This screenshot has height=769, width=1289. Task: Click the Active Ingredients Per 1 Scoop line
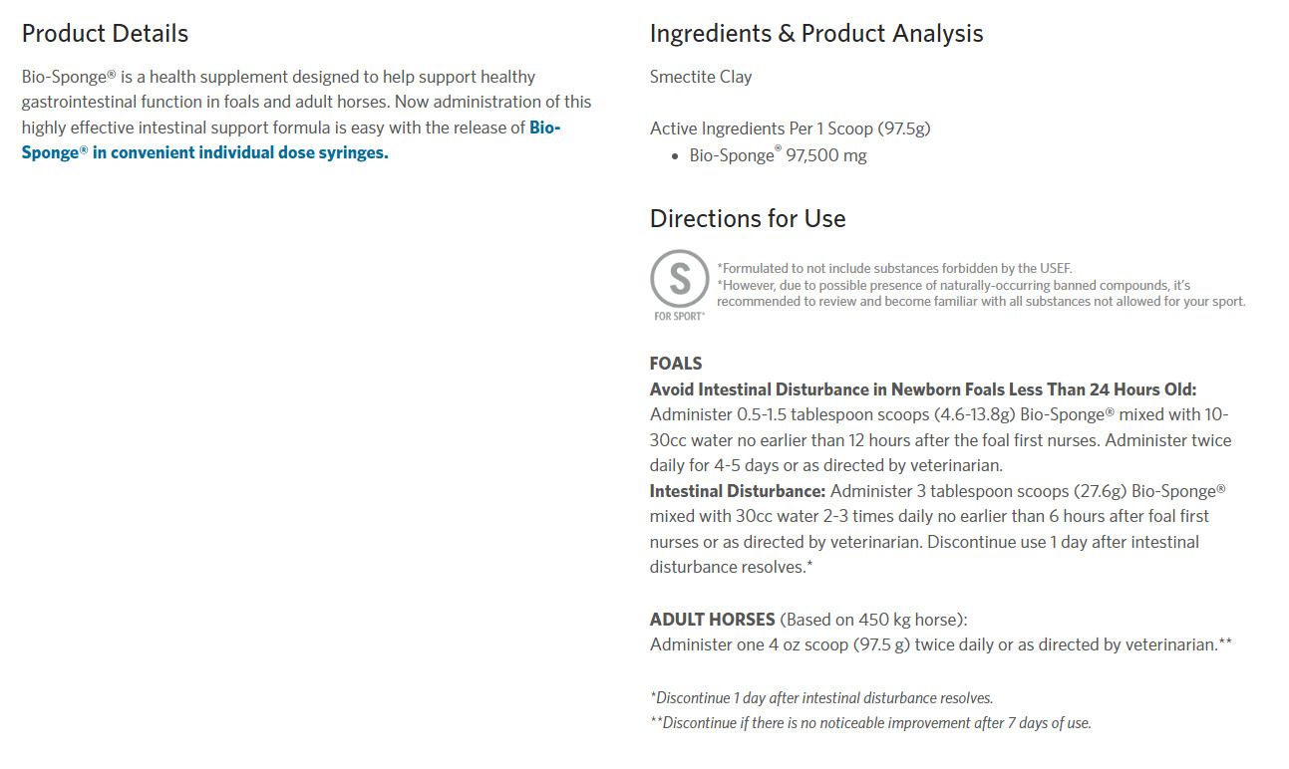click(790, 128)
